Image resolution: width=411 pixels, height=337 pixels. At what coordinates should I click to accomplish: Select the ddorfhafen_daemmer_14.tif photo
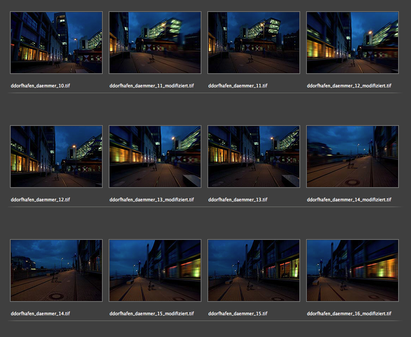pyautogui.click(x=56, y=270)
